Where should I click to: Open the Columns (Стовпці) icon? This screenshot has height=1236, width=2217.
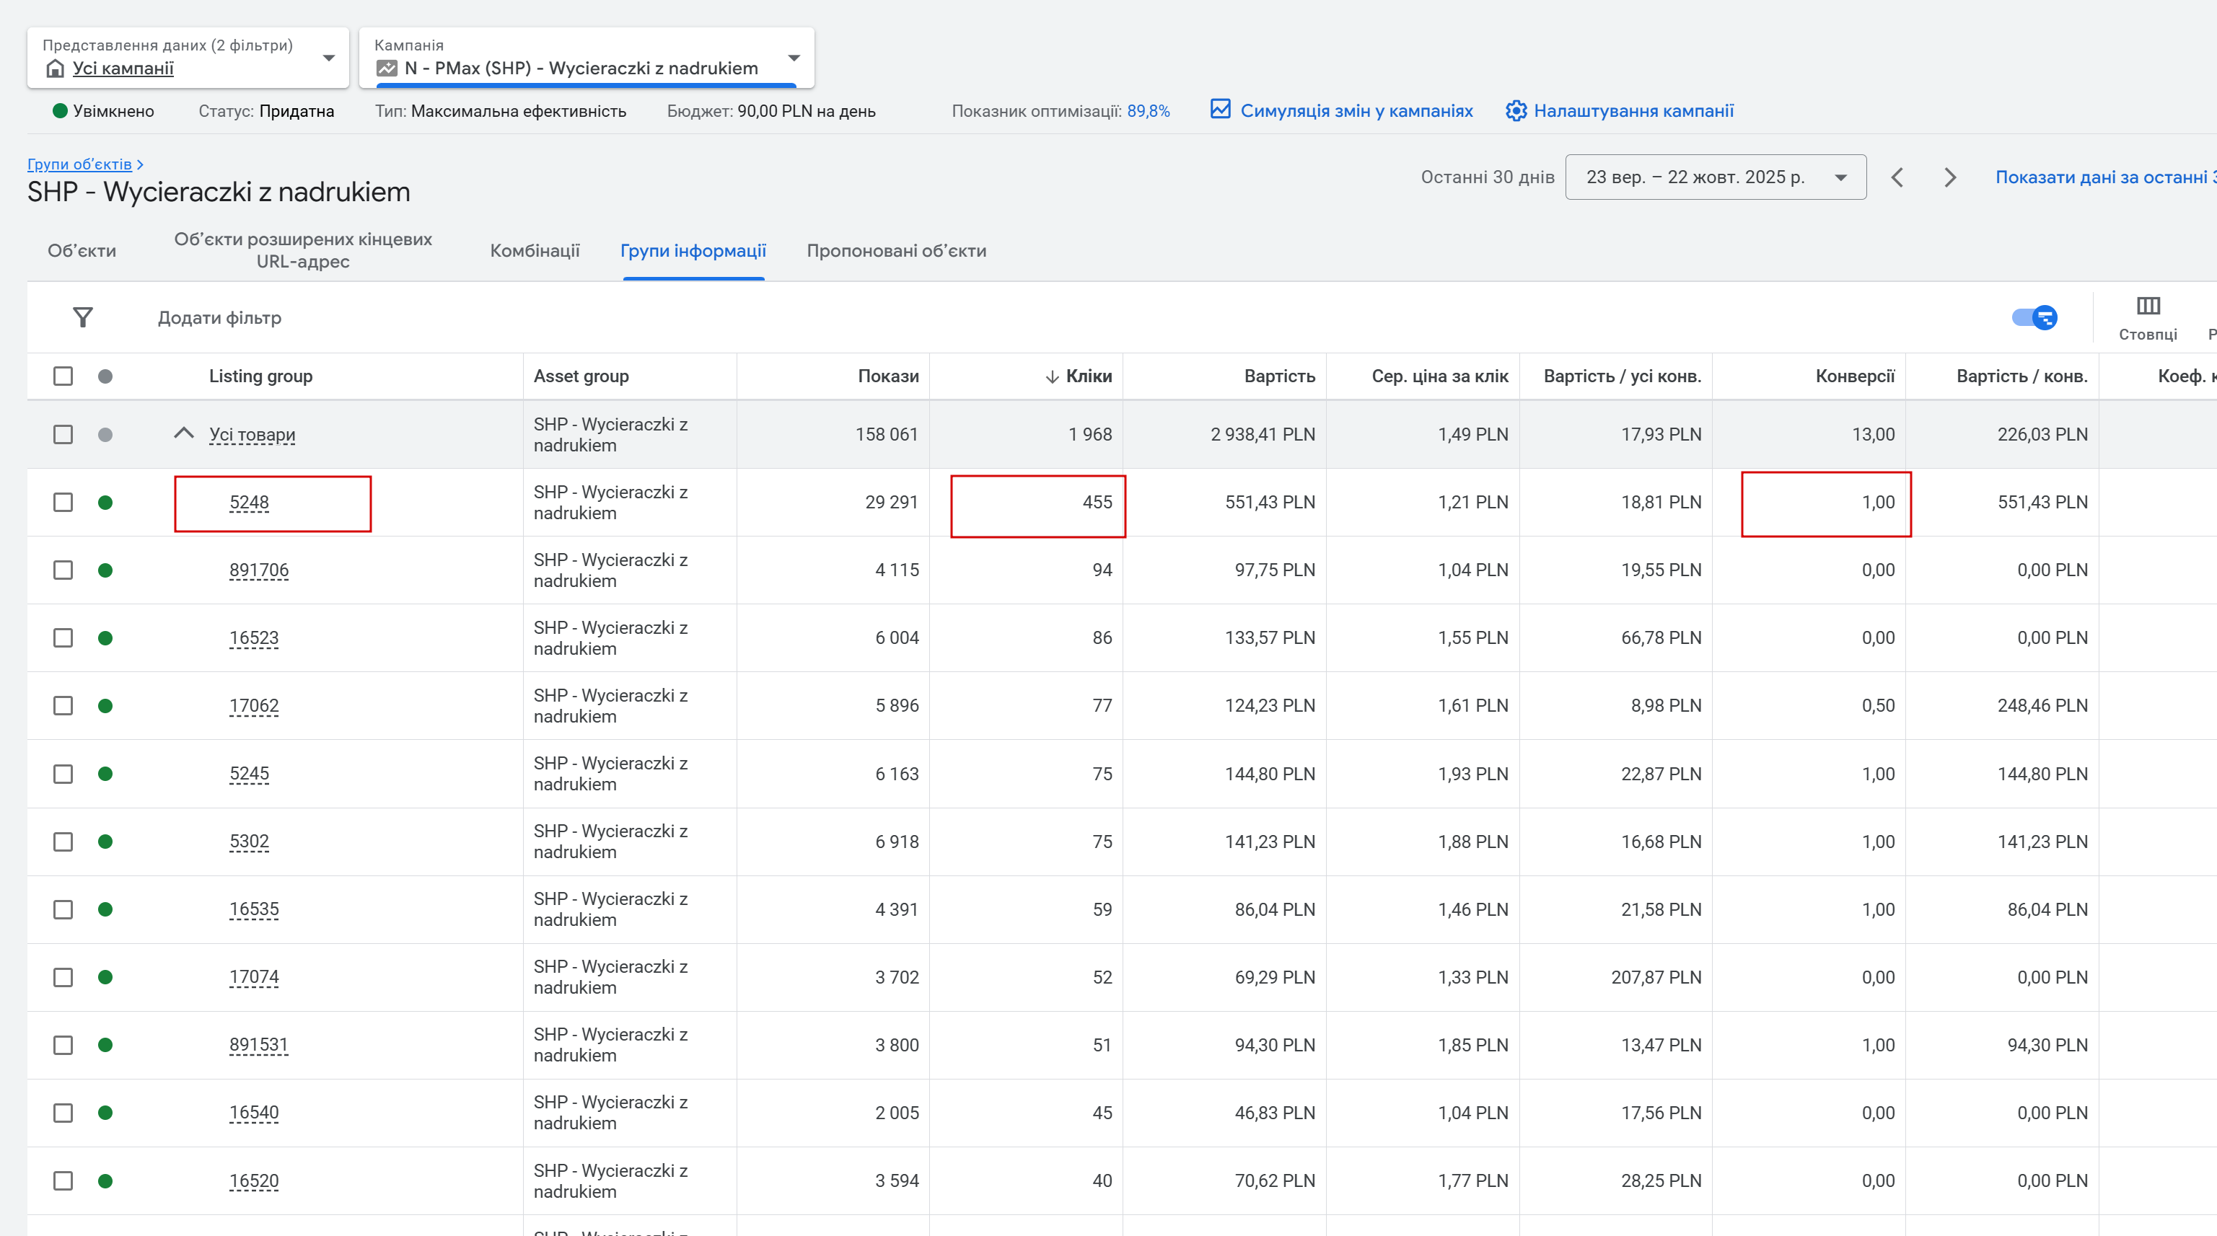click(2147, 306)
